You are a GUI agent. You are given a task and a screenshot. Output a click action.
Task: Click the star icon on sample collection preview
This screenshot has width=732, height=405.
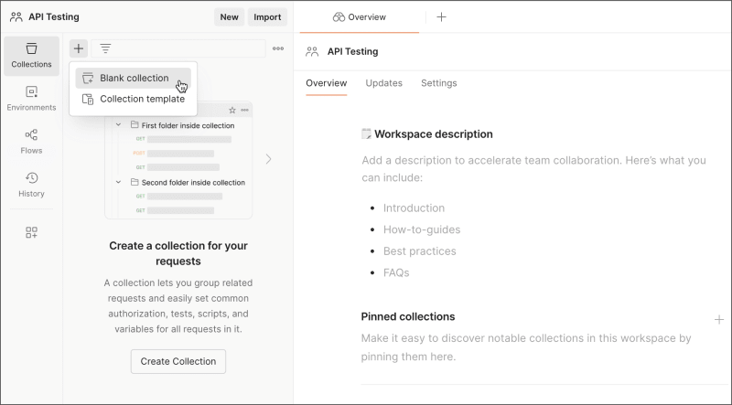[x=232, y=110]
